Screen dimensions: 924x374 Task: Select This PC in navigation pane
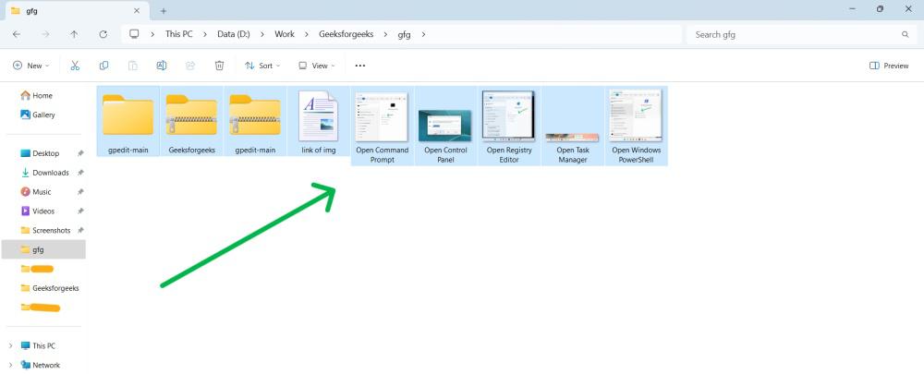point(38,345)
